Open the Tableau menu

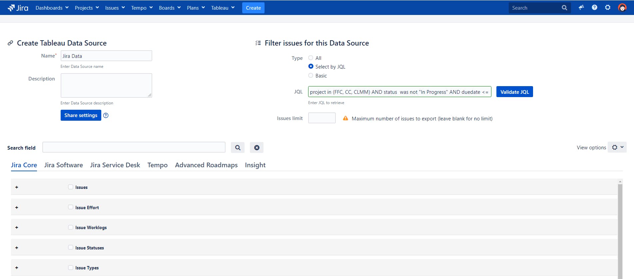coord(223,8)
